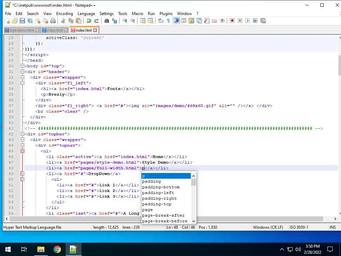Open Google Chrome from the taskbar
The image size is (341, 256).
[x=57, y=249]
